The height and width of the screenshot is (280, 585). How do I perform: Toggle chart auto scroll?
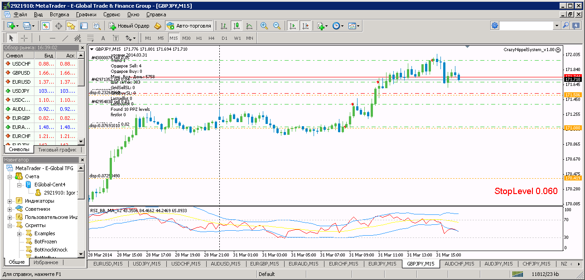pyautogui.click(x=293, y=26)
